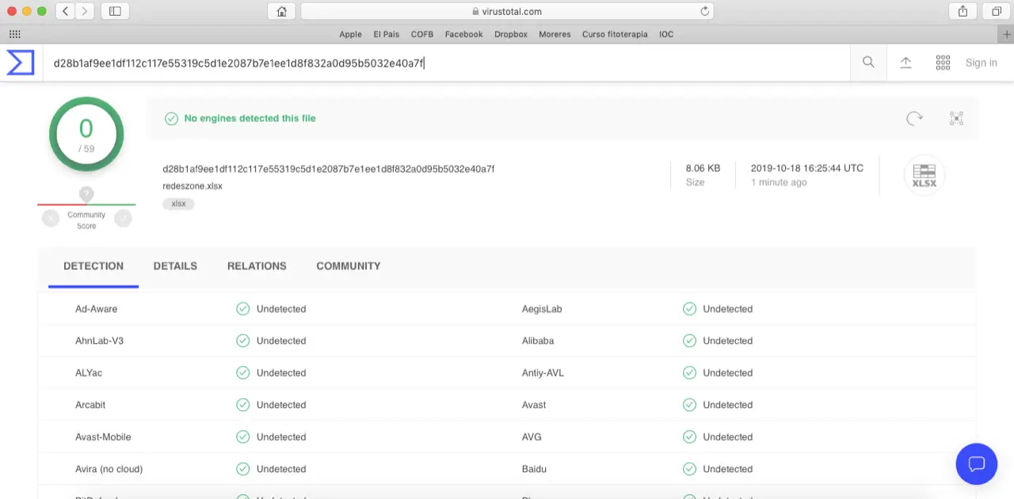Click the similar files graph icon
The height and width of the screenshot is (499, 1014).
956,118
